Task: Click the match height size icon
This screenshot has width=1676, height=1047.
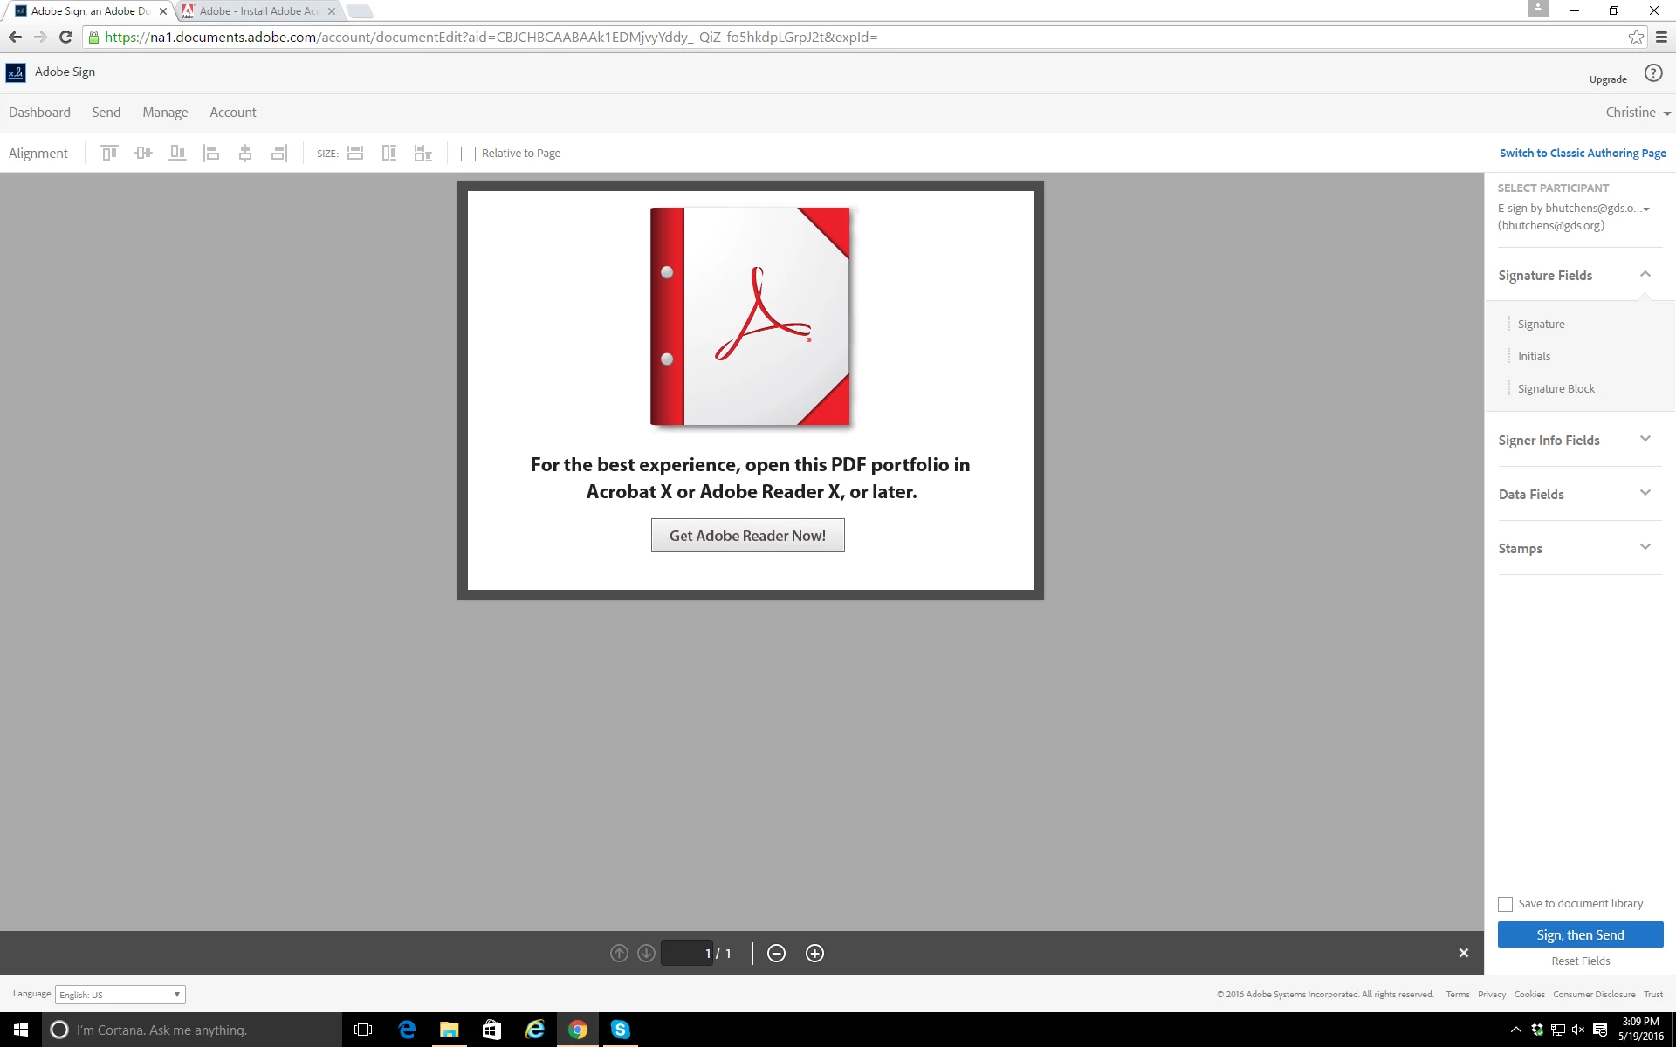Action: pos(389,154)
